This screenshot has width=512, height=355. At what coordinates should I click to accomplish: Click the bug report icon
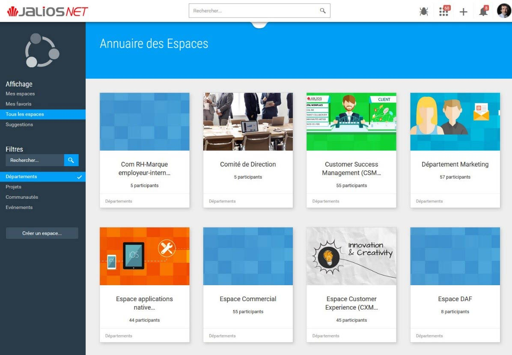pyautogui.click(x=424, y=12)
